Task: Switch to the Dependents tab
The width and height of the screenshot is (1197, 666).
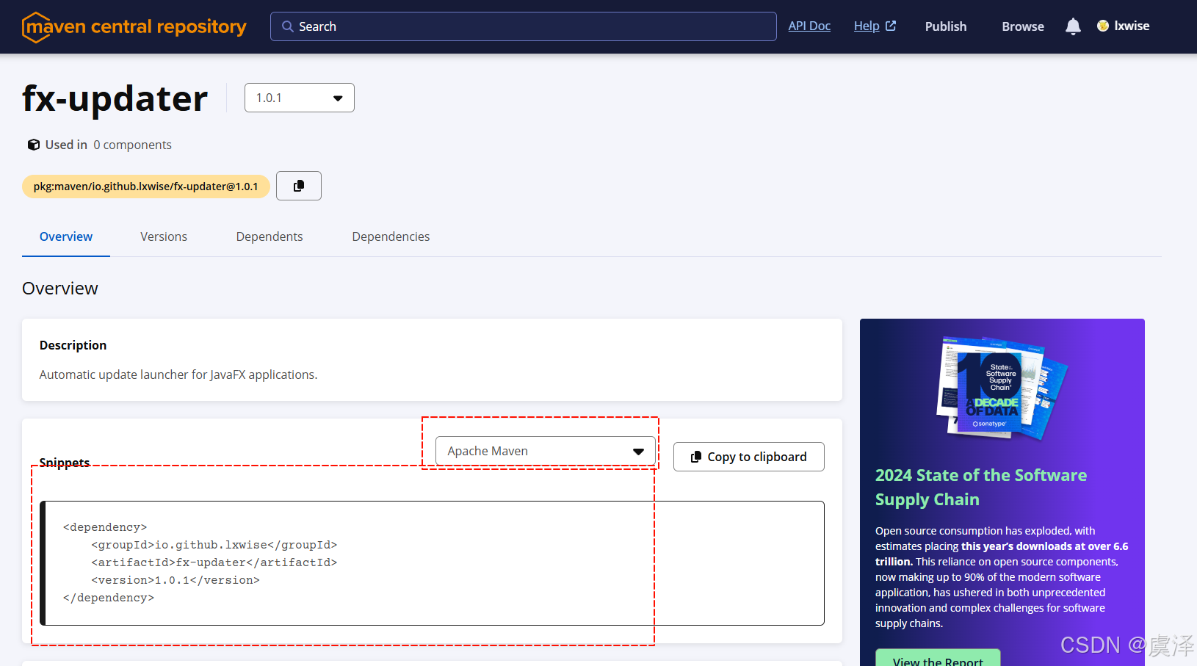Action: (270, 236)
